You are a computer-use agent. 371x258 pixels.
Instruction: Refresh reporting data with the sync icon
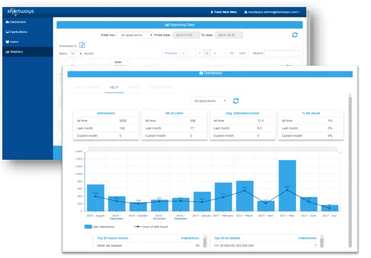pyautogui.click(x=294, y=35)
